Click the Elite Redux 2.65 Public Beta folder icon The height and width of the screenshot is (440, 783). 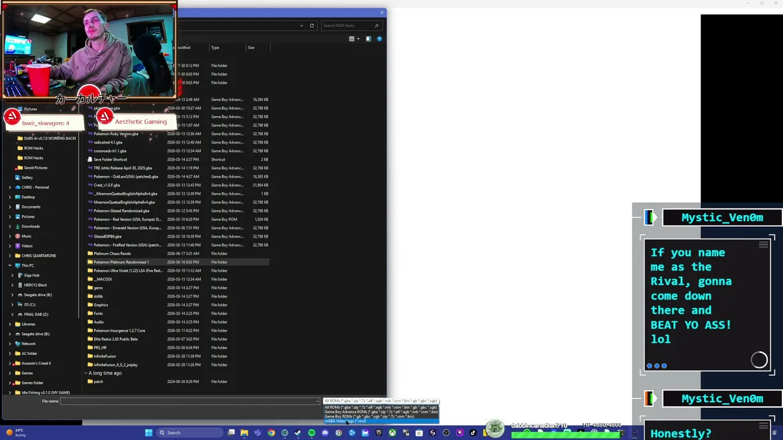point(90,339)
